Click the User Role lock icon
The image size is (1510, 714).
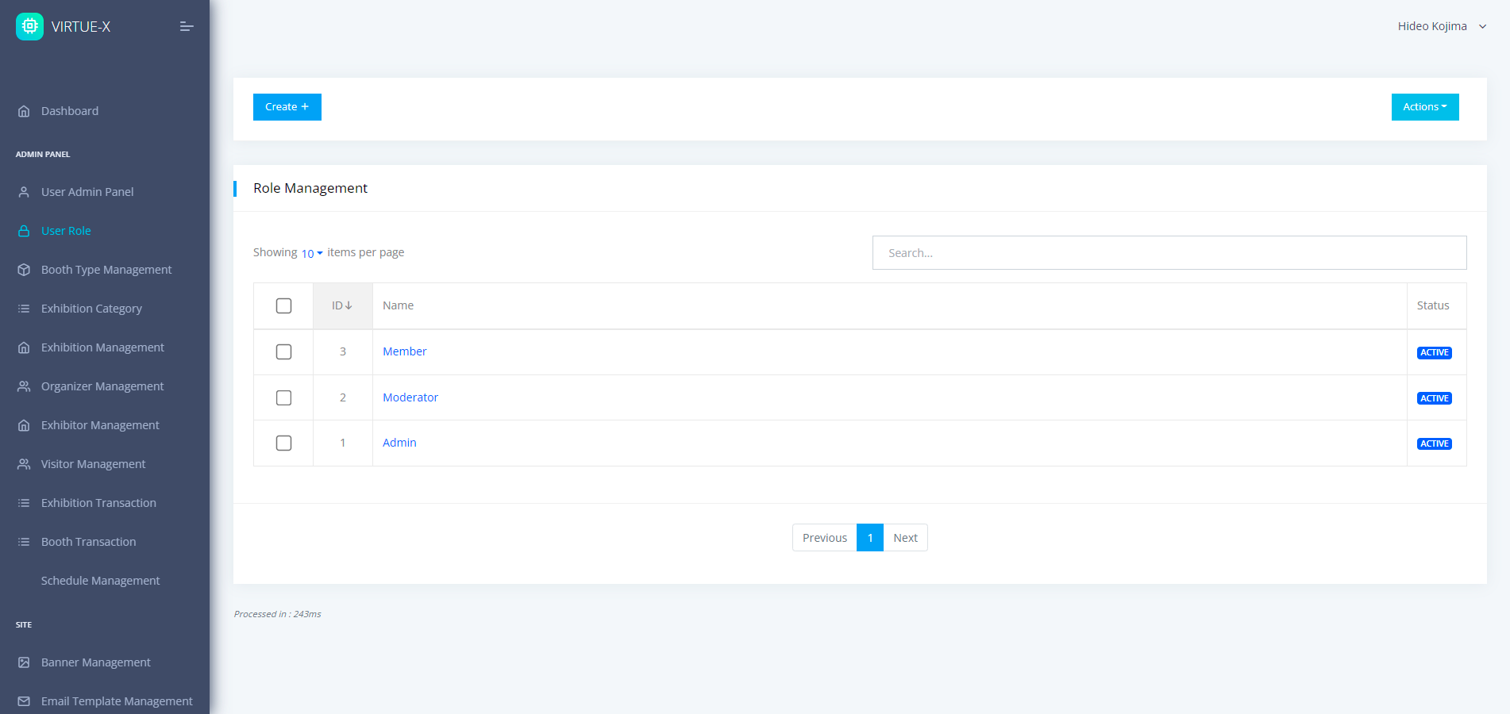[24, 231]
